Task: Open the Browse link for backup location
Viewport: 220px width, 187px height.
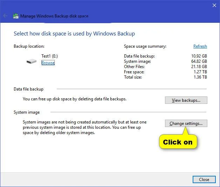Action: [48, 63]
